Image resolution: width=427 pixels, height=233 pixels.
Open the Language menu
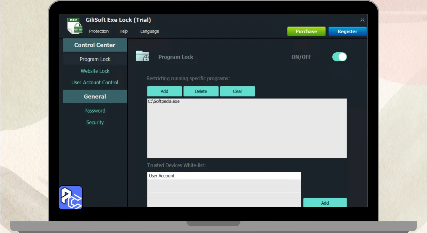coord(149,31)
